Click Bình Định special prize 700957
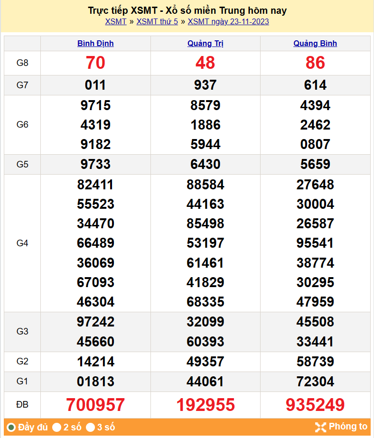Viewport: 374px width, 438px height. tap(95, 405)
